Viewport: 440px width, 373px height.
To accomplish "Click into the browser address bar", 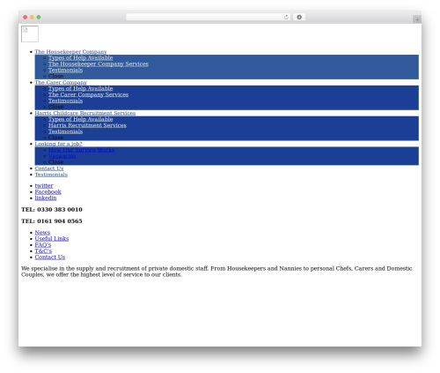I will pyautogui.click(x=209, y=17).
